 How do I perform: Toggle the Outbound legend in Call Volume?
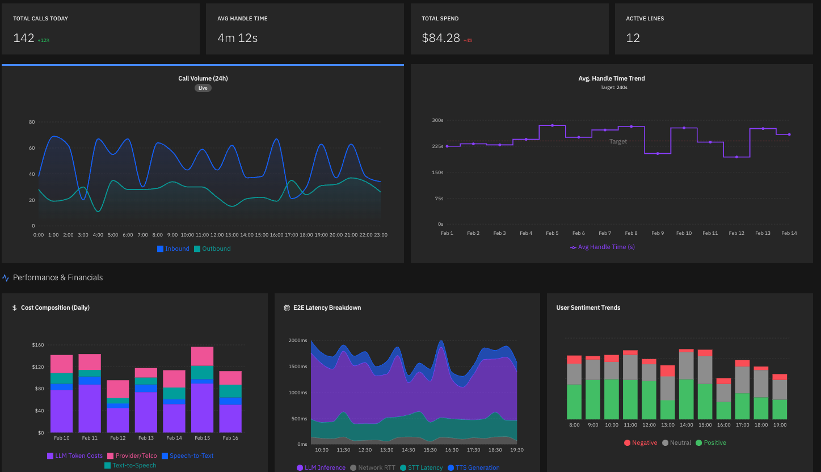pyautogui.click(x=212, y=248)
